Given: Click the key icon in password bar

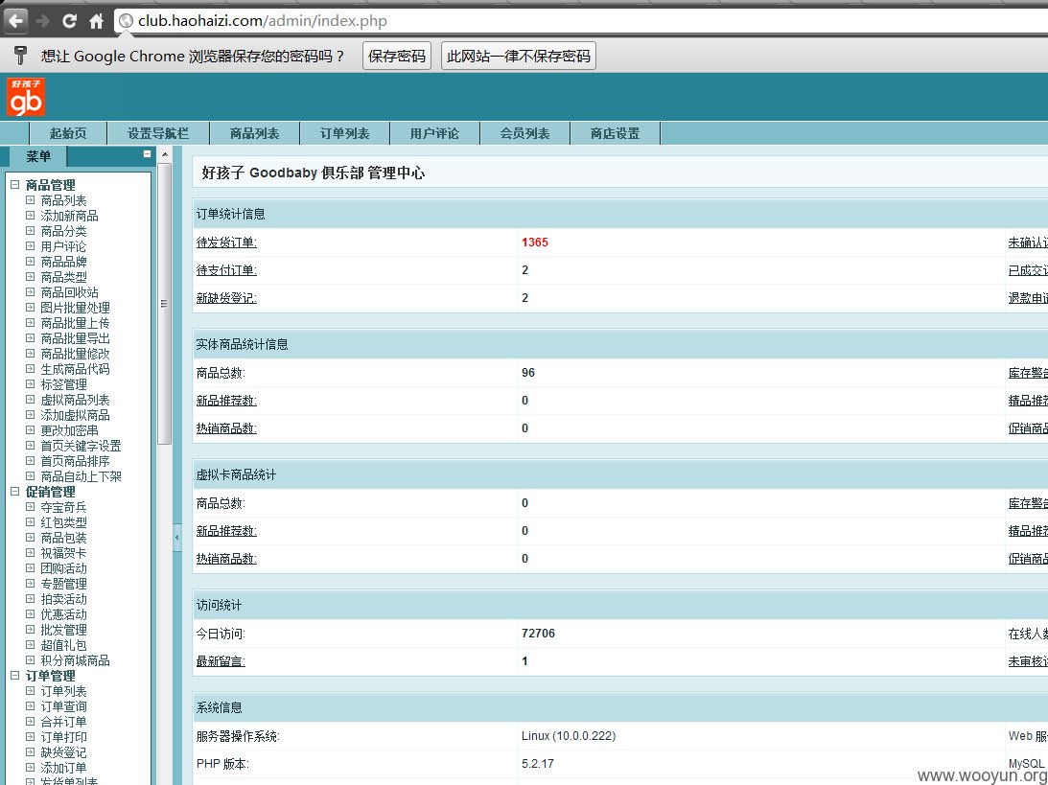Looking at the screenshot, I should point(21,56).
